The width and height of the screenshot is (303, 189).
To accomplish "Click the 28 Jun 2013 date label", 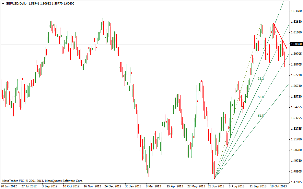I will tap(216, 186).
